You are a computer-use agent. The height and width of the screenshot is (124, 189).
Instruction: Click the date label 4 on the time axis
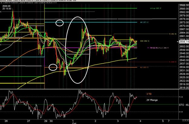coord(140,121)
